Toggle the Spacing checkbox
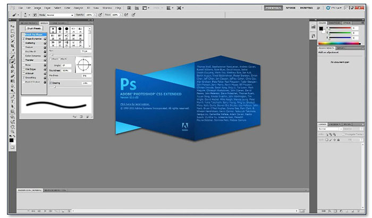This screenshot has width=372, height=218. (50, 83)
